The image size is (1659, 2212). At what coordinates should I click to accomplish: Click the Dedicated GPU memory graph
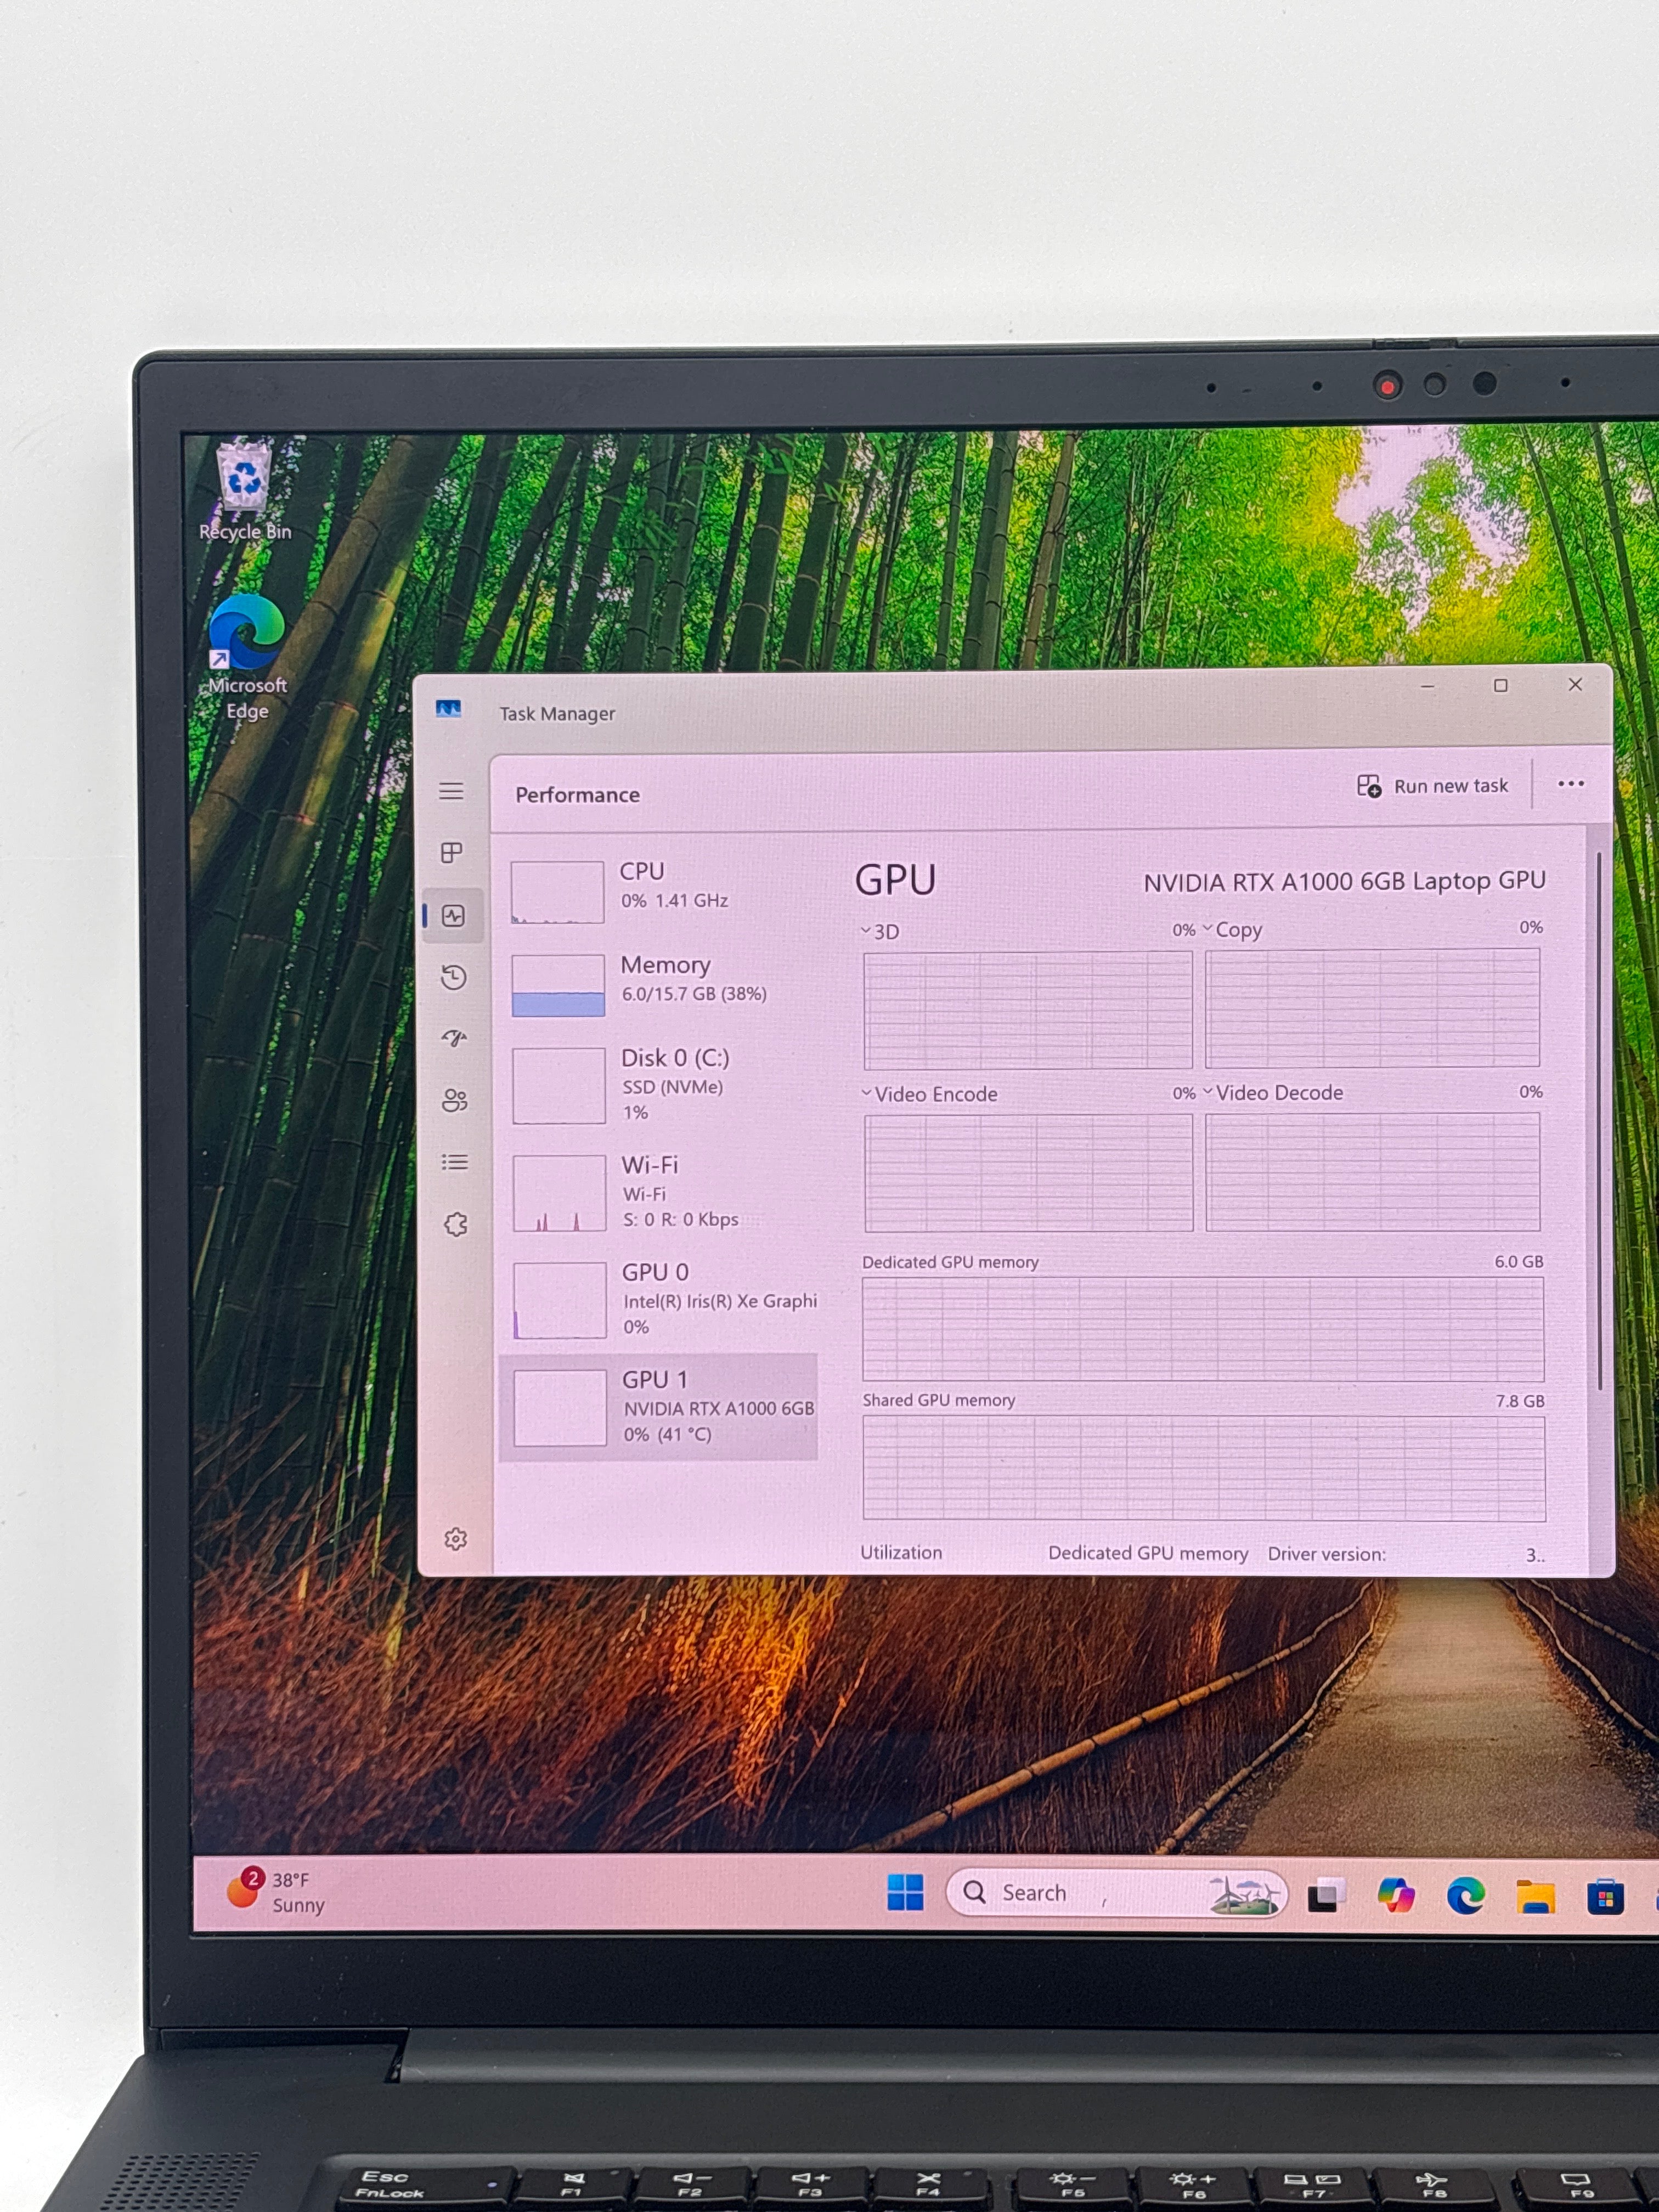(1203, 1329)
